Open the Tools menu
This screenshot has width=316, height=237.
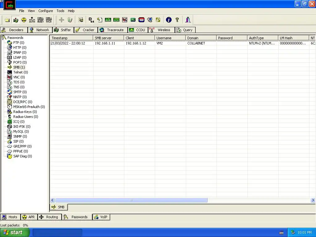(x=60, y=11)
